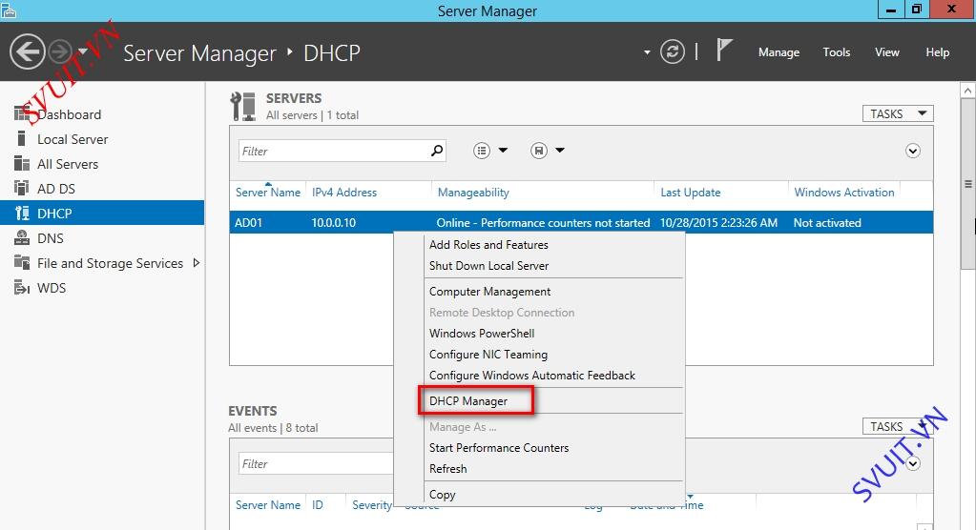976x530 pixels.
Task: Click the Local Server icon
Action: 22,139
